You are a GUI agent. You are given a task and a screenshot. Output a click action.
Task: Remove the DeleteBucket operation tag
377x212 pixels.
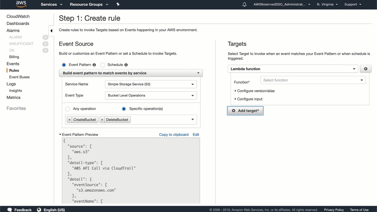[x=102, y=120]
